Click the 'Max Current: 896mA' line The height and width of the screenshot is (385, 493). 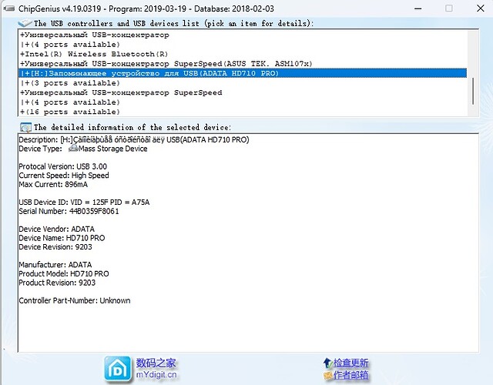pyautogui.click(x=53, y=184)
